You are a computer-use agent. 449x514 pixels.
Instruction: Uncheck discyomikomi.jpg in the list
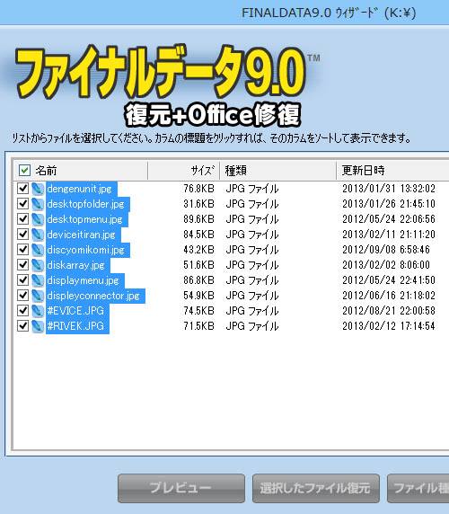point(23,250)
